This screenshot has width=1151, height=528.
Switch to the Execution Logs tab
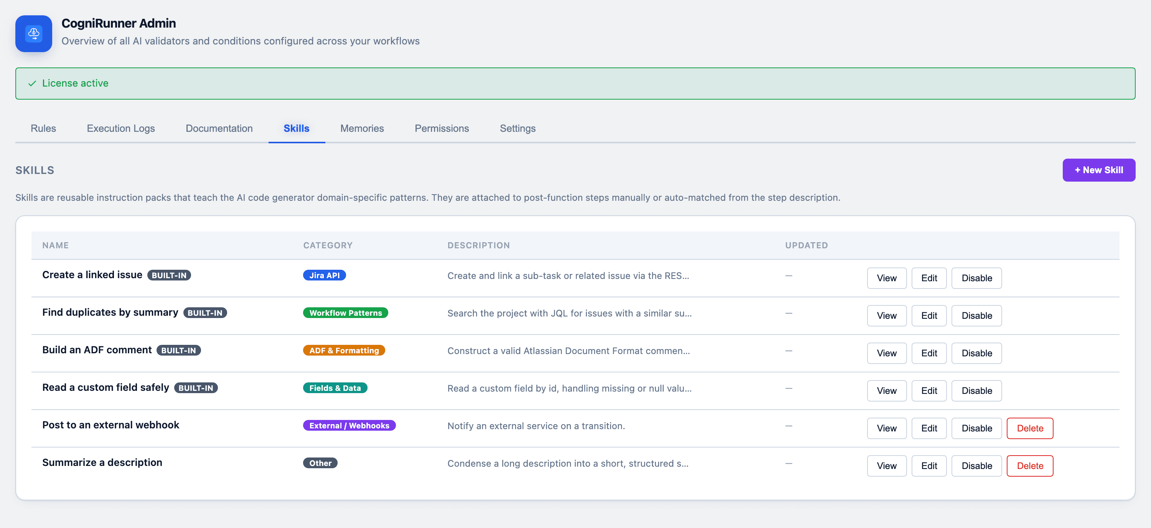(x=120, y=128)
